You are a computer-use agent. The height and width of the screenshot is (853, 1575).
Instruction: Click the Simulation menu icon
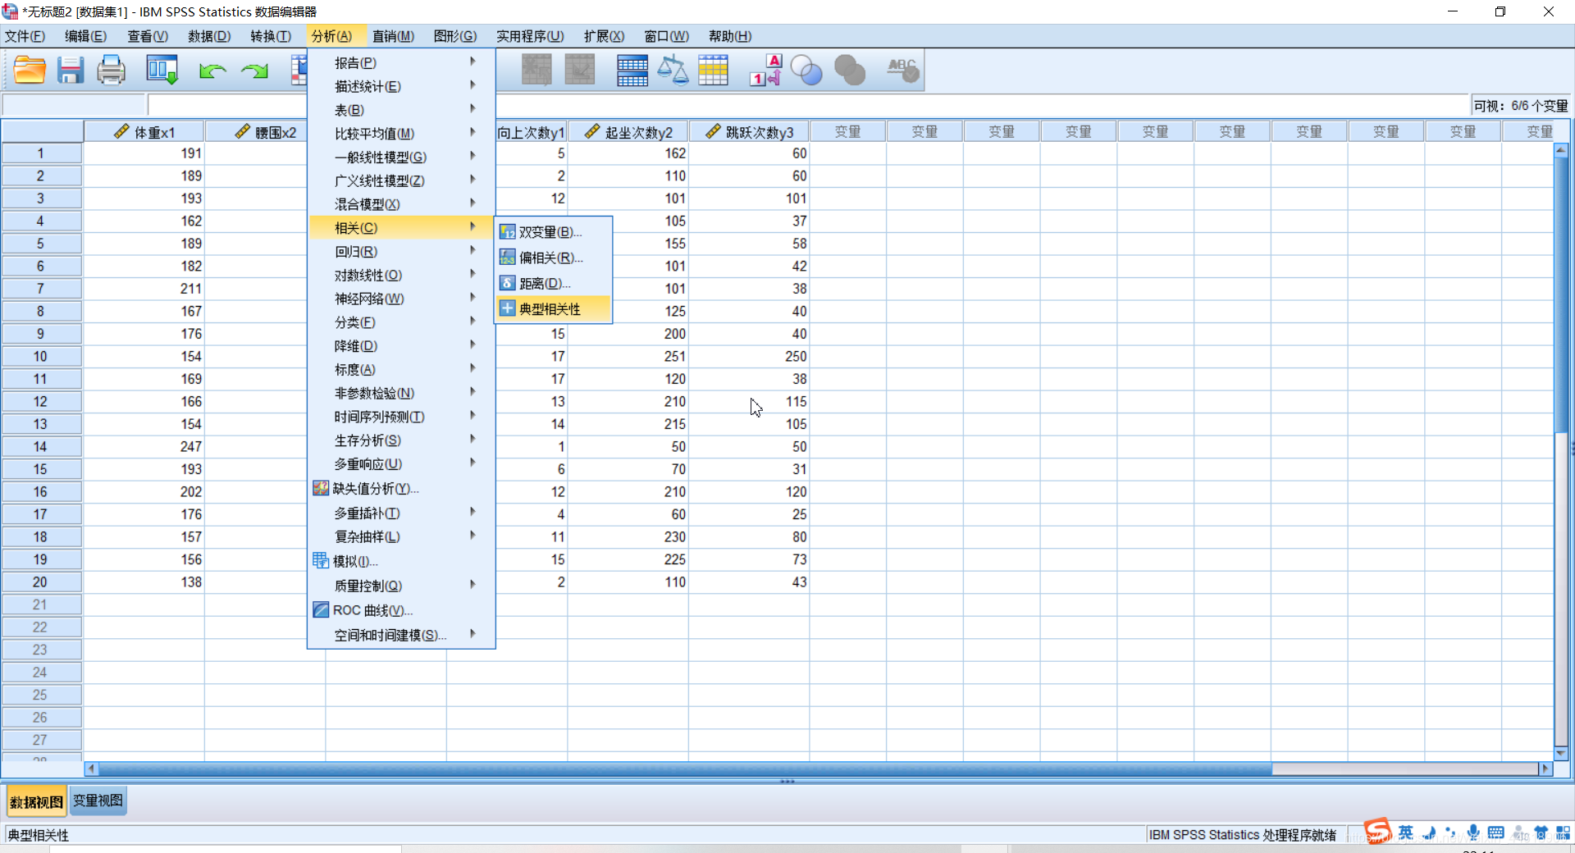(x=321, y=561)
